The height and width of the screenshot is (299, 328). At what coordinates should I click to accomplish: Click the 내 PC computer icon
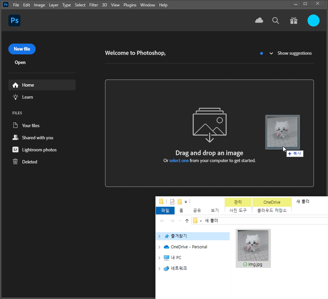(x=166, y=258)
